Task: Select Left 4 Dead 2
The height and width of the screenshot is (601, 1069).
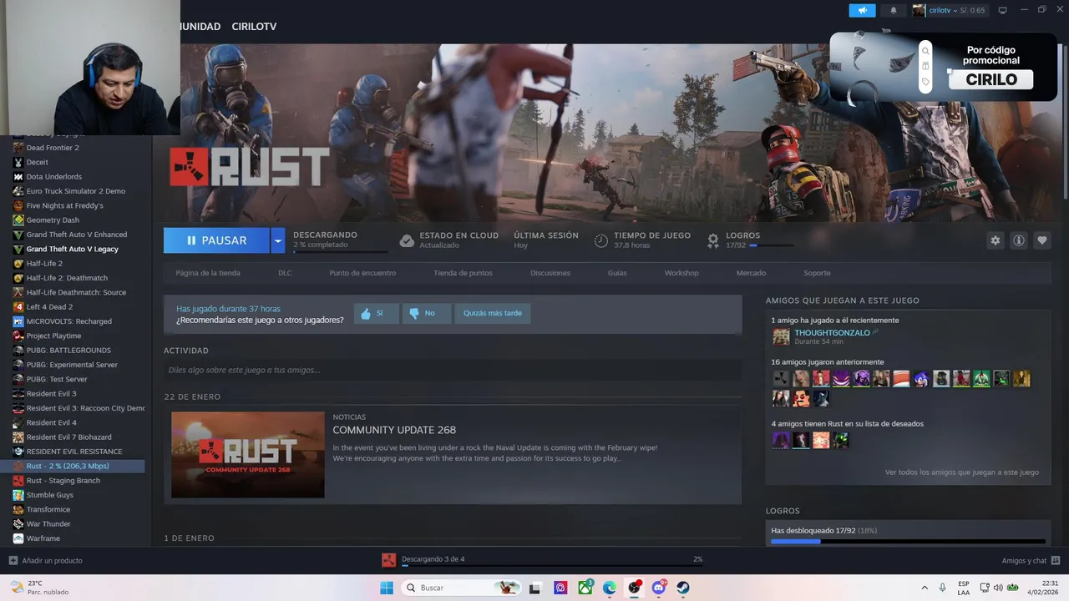Action: point(49,307)
